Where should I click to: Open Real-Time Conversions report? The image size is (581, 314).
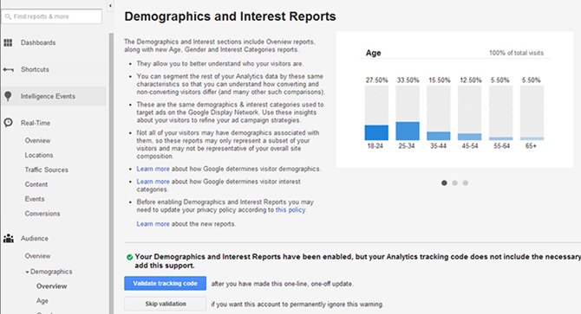click(x=42, y=214)
